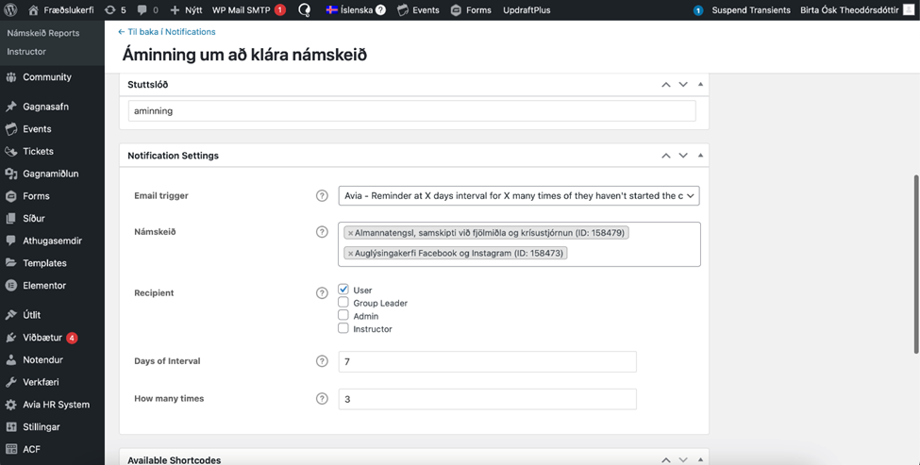Uncheck the User recipient checkbox
Viewport: 920px width, 465px height.
pos(343,290)
